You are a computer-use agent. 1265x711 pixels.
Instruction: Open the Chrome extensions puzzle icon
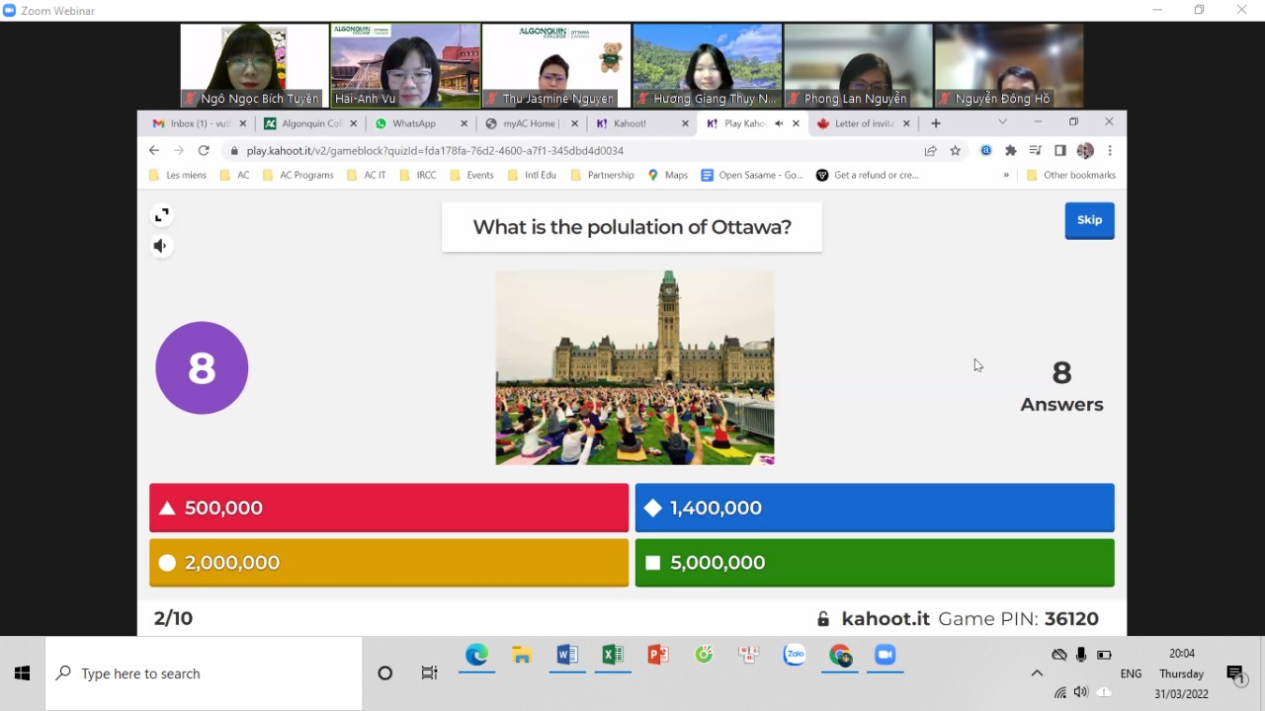(x=1010, y=151)
